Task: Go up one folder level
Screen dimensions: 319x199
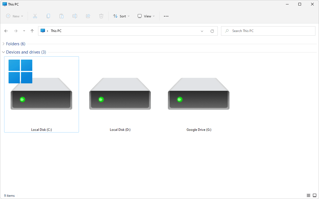Action: 32,31
